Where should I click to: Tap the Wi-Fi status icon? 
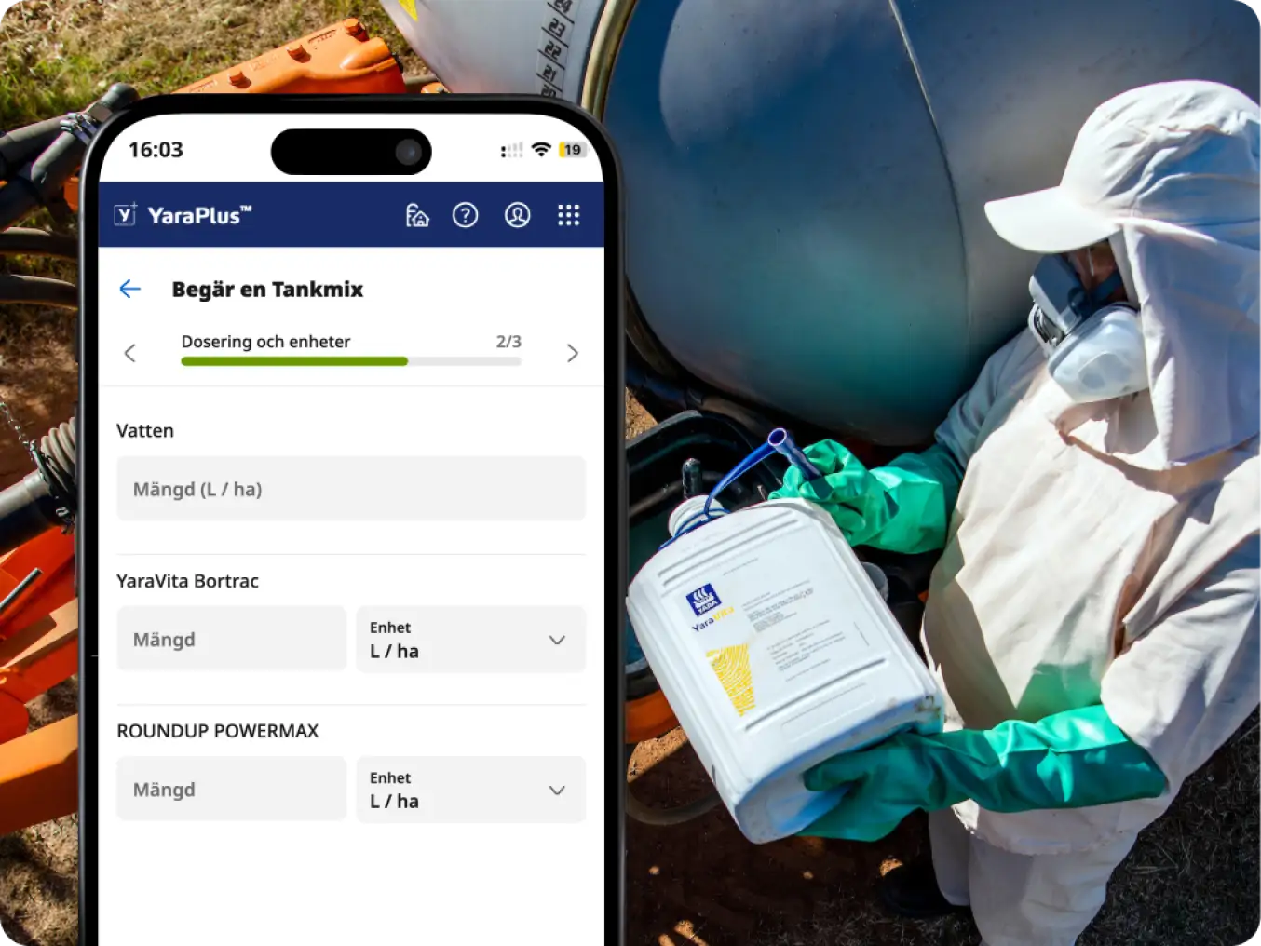click(540, 150)
